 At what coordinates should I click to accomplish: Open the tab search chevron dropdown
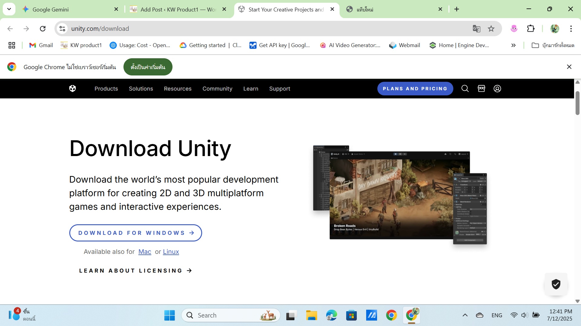click(9, 9)
